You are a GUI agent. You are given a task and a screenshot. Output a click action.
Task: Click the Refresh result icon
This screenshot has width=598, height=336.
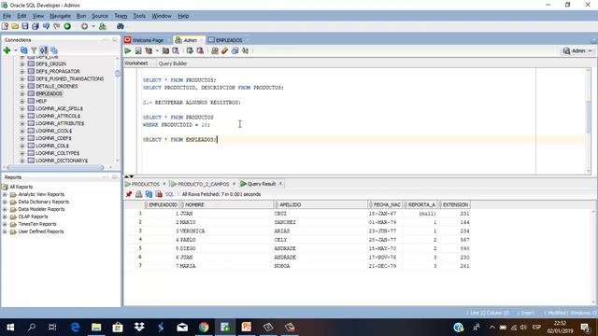click(149, 194)
